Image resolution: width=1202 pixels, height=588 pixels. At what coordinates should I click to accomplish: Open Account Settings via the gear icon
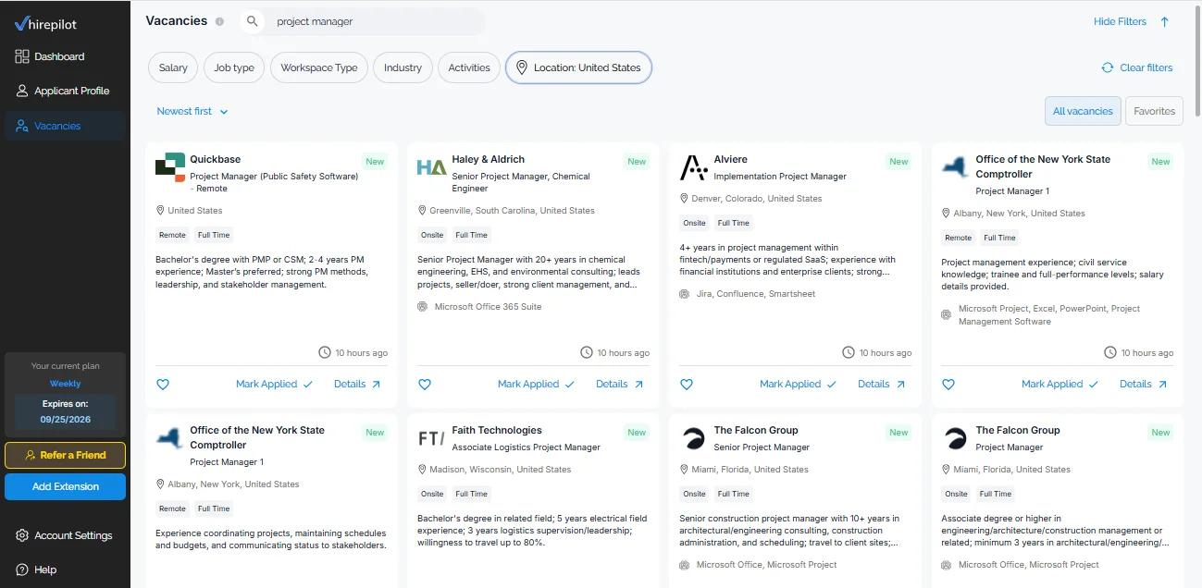[21, 534]
